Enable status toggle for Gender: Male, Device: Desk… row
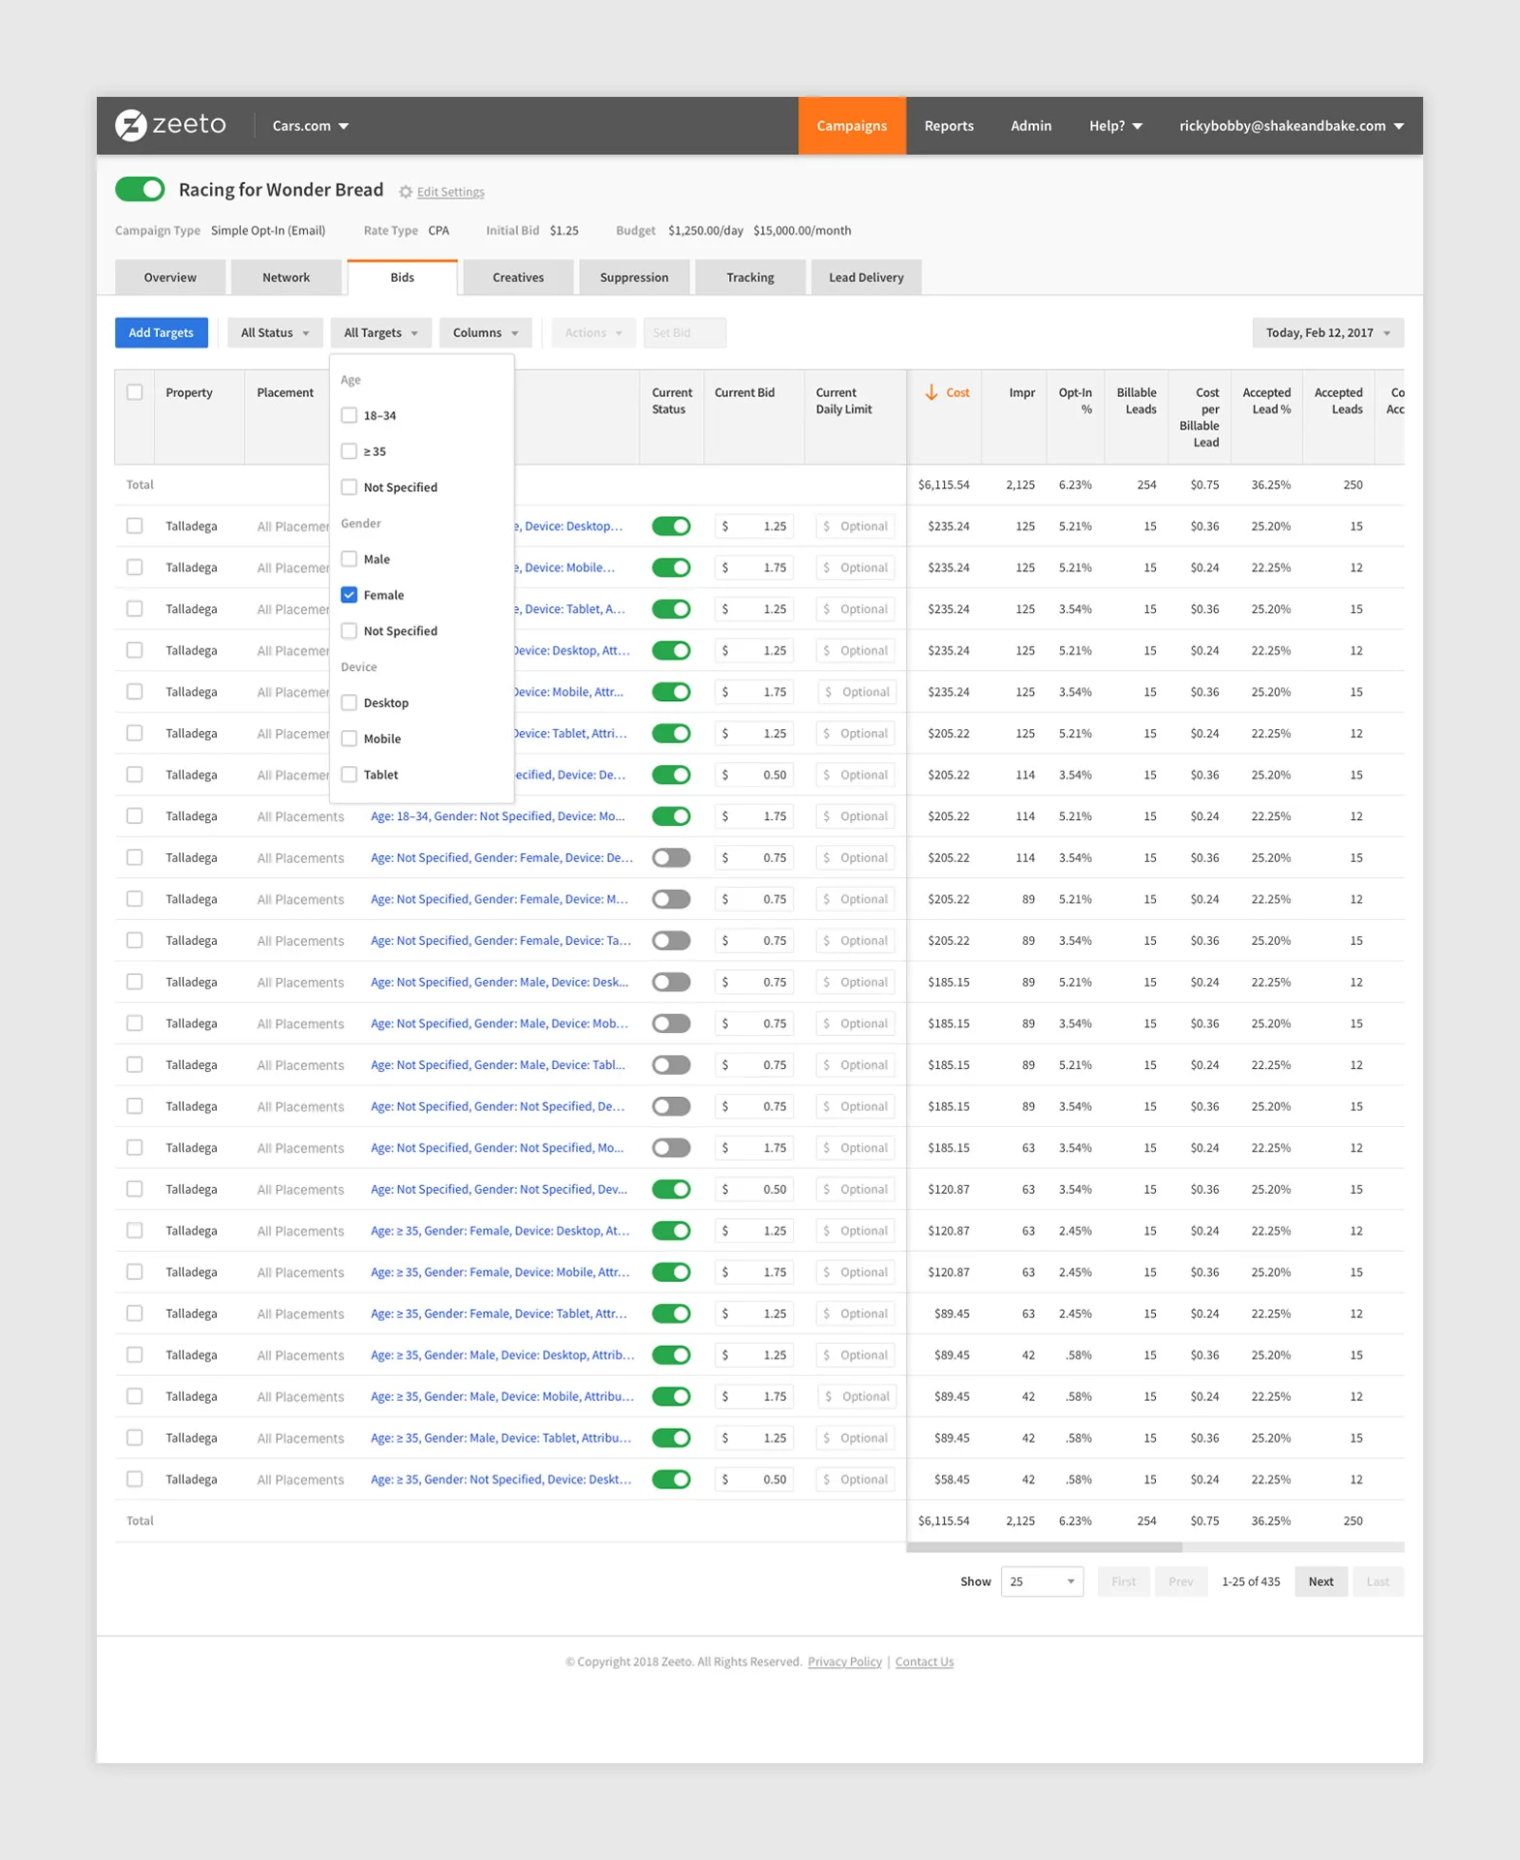Screen dimensions: 1520x1860 pyautogui.click(x=671, y=982)
